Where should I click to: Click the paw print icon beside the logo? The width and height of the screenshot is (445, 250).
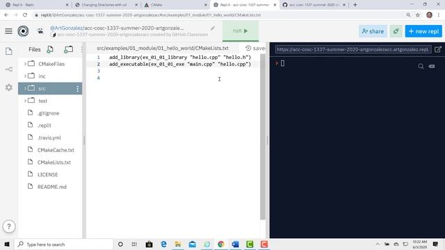click(40, 31)
